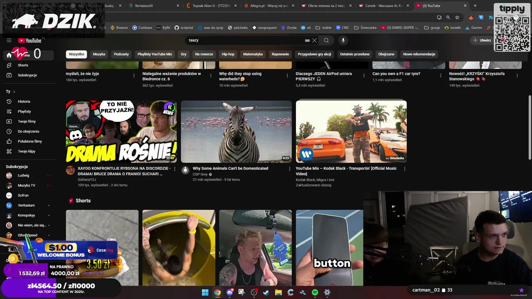This screenshot has width=532, height=299.
Task: Click the YouTube search input field
Action: tap(245, 40)
